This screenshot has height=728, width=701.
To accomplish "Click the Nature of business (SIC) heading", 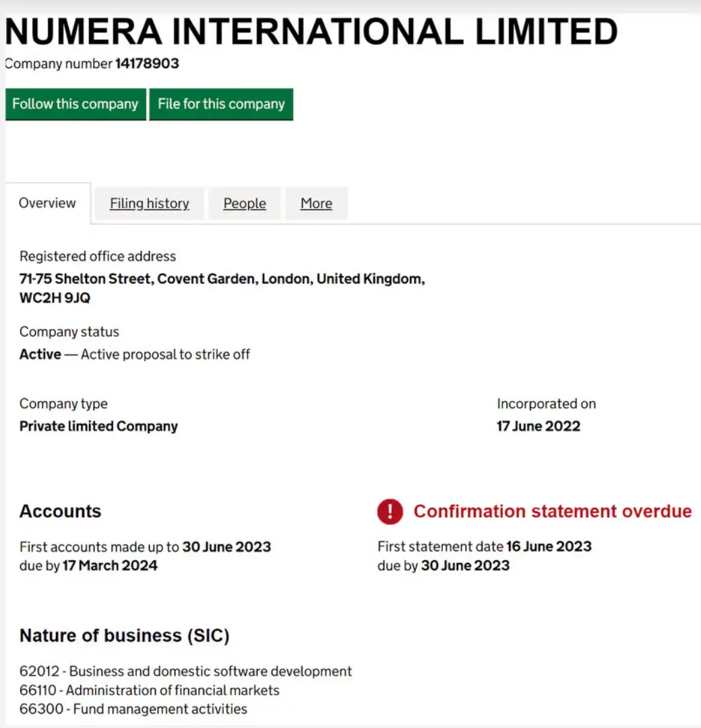I will click(124, 635).
